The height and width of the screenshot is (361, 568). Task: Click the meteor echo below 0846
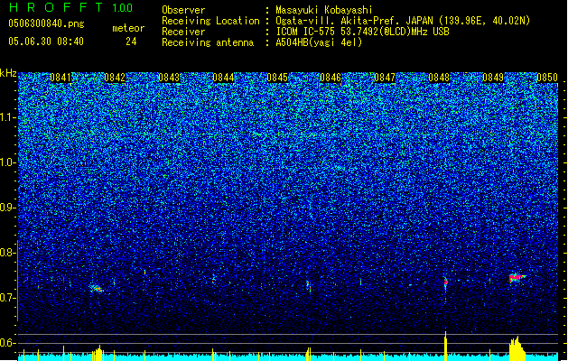pos(308,286)
